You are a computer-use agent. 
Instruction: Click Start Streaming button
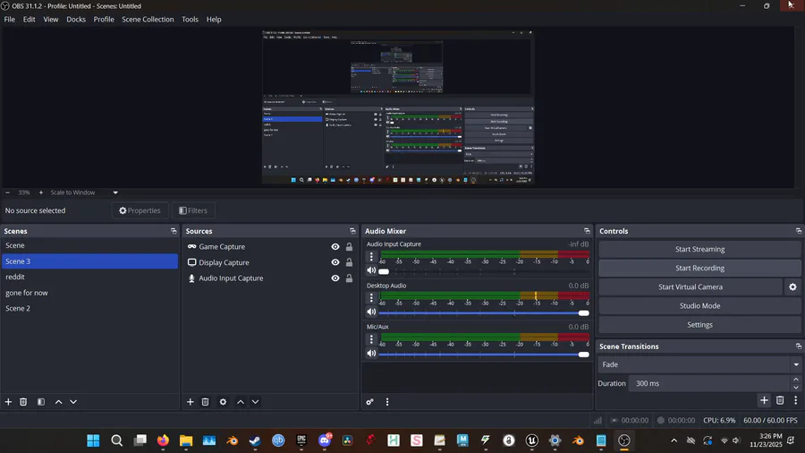699,249
